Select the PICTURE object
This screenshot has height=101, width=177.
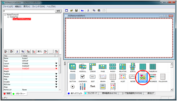143,78
